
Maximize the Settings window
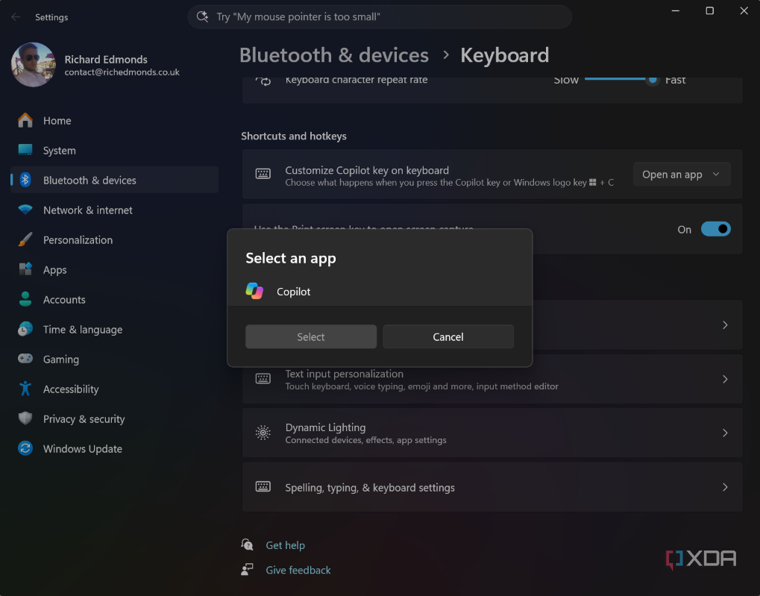pos(709,10)
